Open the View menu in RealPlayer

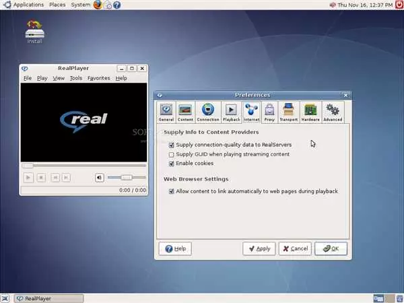click(59, 78)
